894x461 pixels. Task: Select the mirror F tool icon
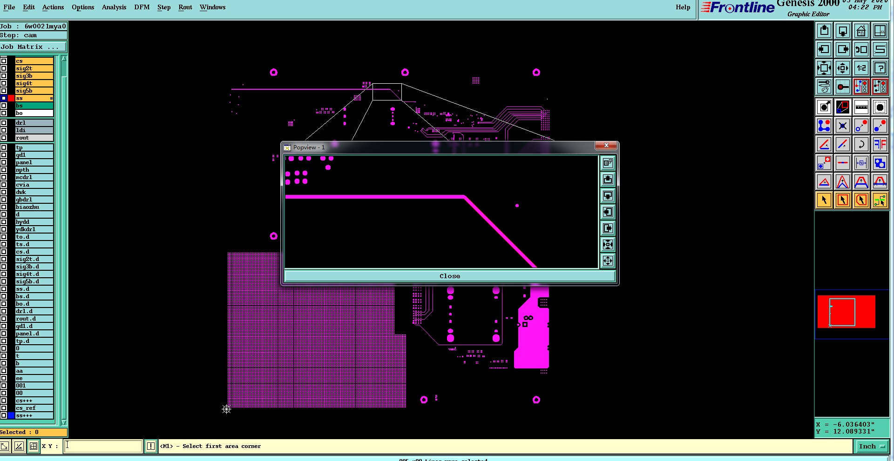[x=880, y=144]
